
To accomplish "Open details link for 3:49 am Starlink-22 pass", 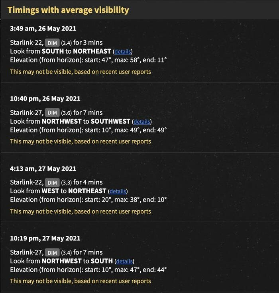I will [122, 52].
